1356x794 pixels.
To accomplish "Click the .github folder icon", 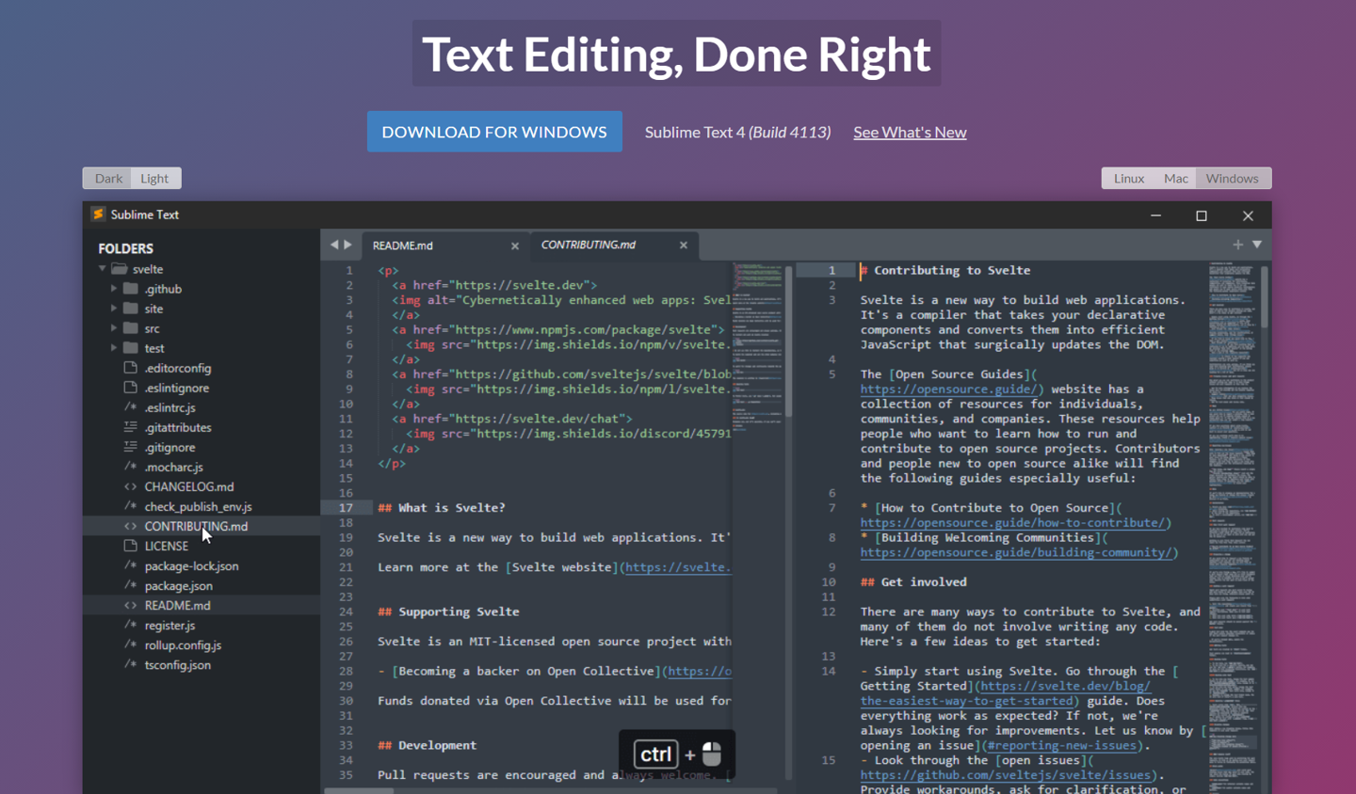I will [131, 288].
